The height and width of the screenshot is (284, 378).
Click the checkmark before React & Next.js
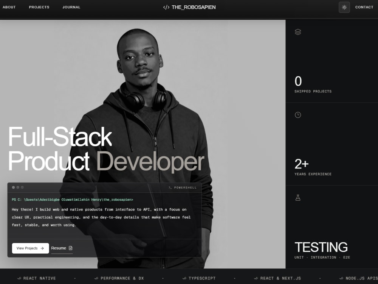tap(256, 278)
